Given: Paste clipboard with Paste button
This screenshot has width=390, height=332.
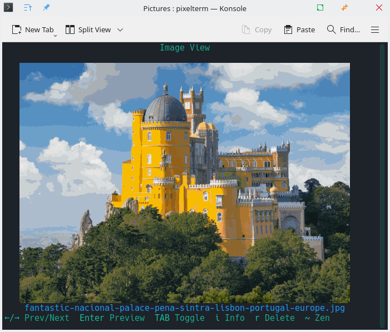Looking at the screenshot, I should point(299,30).
